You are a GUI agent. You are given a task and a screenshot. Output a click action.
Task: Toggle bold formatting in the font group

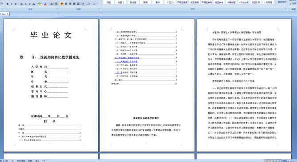pyautogui.click(x=8, y=4)
